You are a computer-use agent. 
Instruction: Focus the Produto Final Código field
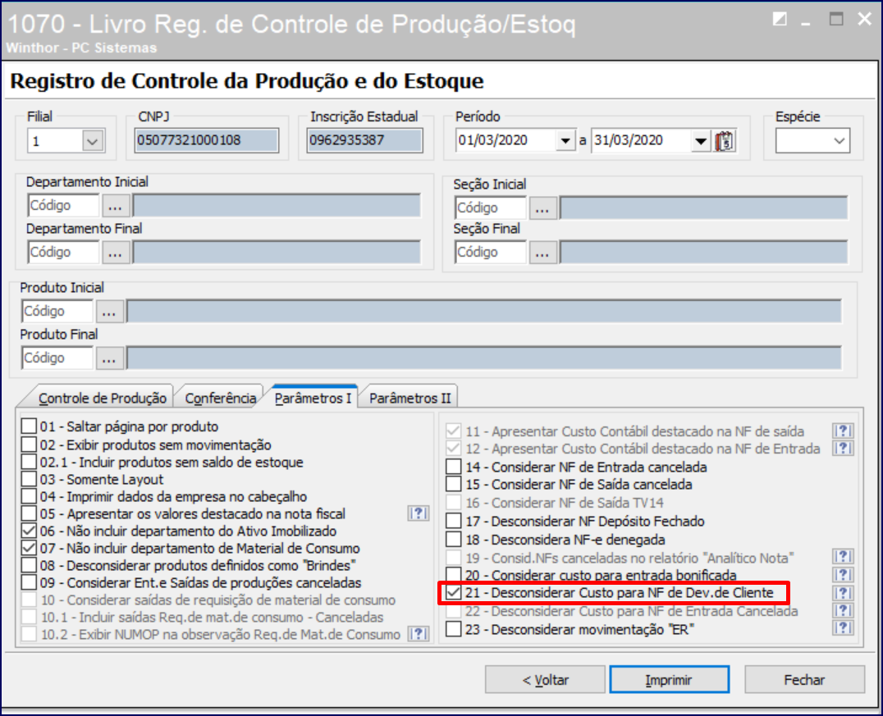[57, 358]
